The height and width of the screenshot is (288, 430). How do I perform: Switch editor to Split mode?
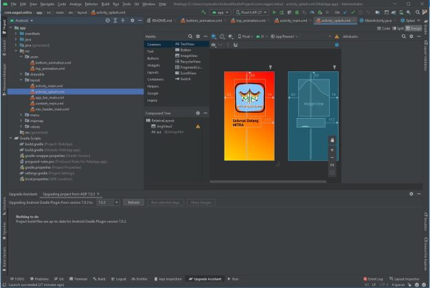pyautogui.click(x=398, y=28)
